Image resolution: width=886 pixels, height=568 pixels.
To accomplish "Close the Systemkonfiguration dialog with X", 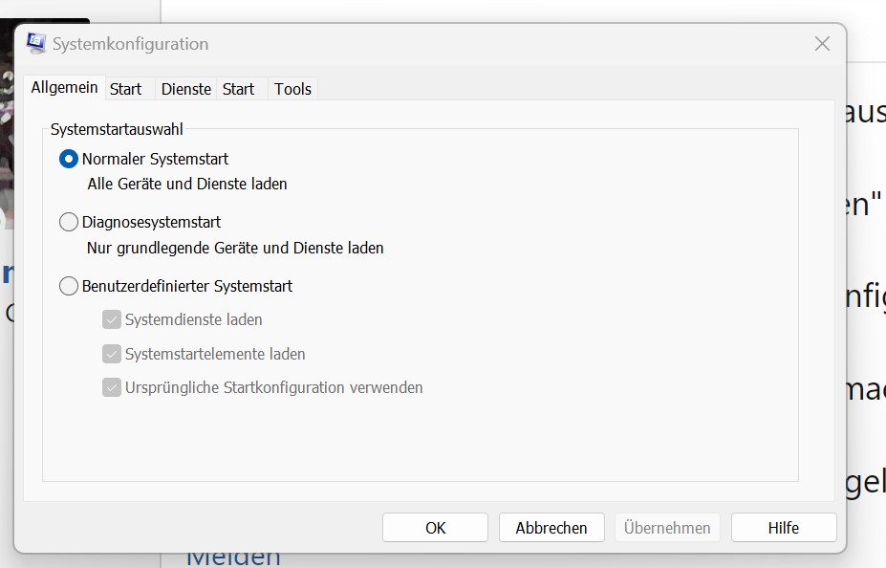I will pos(822,44).
